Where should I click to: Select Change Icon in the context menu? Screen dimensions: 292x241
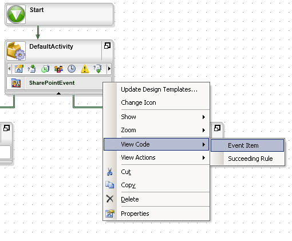pyautogui.click(x=156, y=102)
